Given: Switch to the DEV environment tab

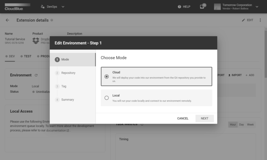Looking at the screenshot, I should coord(10,56).
